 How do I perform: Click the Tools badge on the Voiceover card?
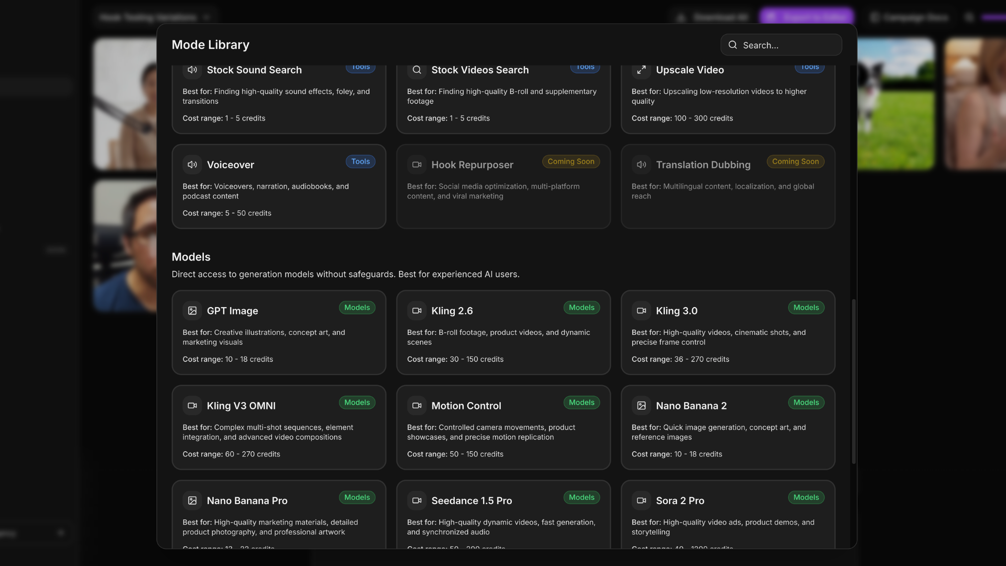(360, 161)
